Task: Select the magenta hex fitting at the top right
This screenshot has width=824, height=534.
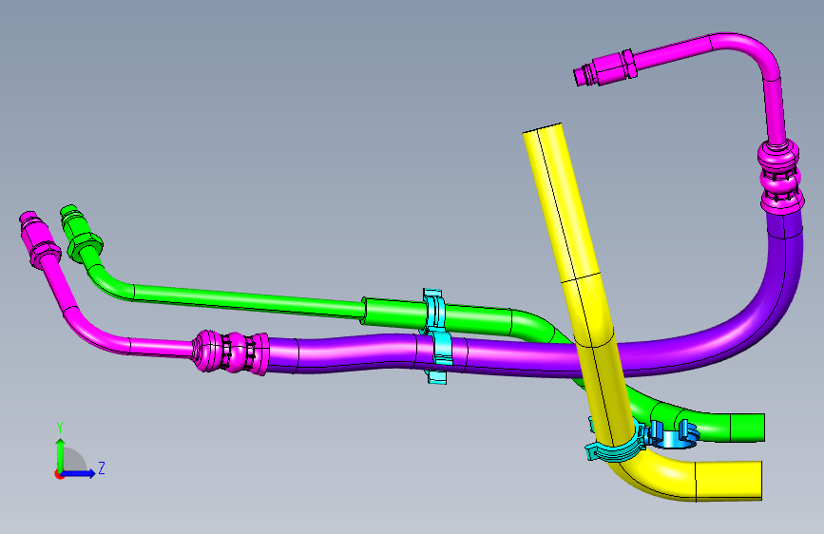Action: 606,67
